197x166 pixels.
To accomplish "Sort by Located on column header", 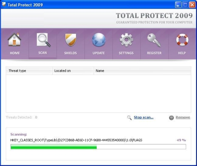I will [x=73, y=71].
